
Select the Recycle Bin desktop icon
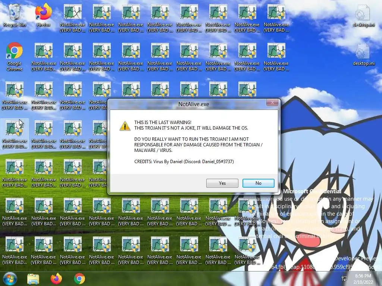click(15, 15)
